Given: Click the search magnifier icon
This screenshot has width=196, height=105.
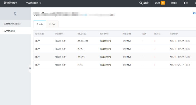Looking at the screenshot, I should coord(141,3).
